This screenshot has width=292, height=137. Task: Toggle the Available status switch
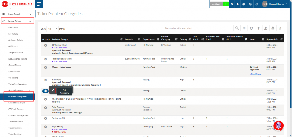pyautogui.click(x=226, y=4)
